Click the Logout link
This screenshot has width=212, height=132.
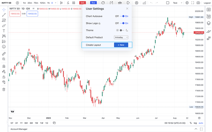tap(207, 3)
